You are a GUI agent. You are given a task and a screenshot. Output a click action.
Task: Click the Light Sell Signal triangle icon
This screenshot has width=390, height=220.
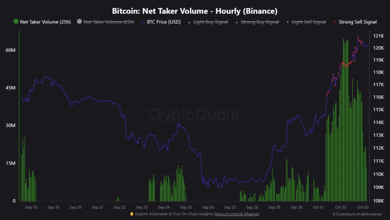tap(288, 22)
